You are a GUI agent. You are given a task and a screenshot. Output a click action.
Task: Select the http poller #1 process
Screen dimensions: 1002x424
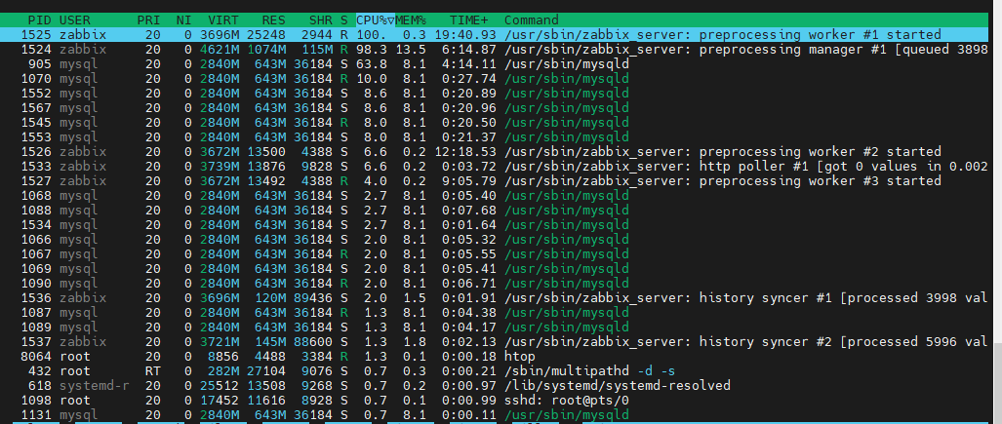pyautogui.click(x=494, y=167)
